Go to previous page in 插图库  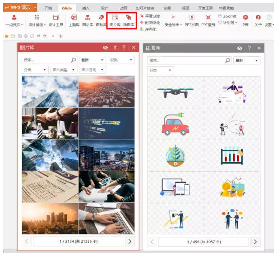point(152,242)
